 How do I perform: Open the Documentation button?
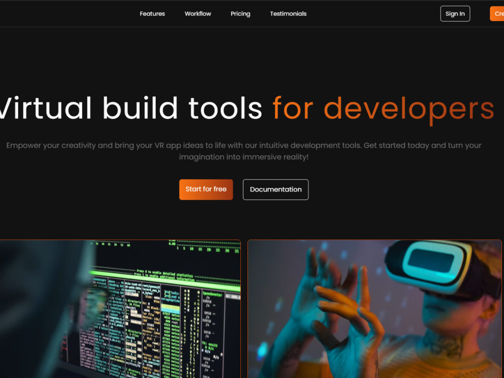pyautogui.click(x=276, y=190)
